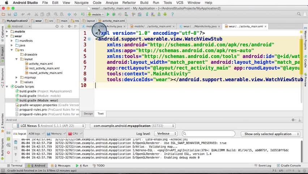Open the com.example.android.myapplication process dropdown
Viewport: 308px width, 174px height.
click(x=133, y=126)
